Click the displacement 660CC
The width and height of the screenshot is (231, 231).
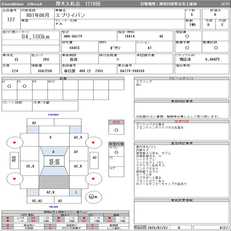[x=75, y=48]
